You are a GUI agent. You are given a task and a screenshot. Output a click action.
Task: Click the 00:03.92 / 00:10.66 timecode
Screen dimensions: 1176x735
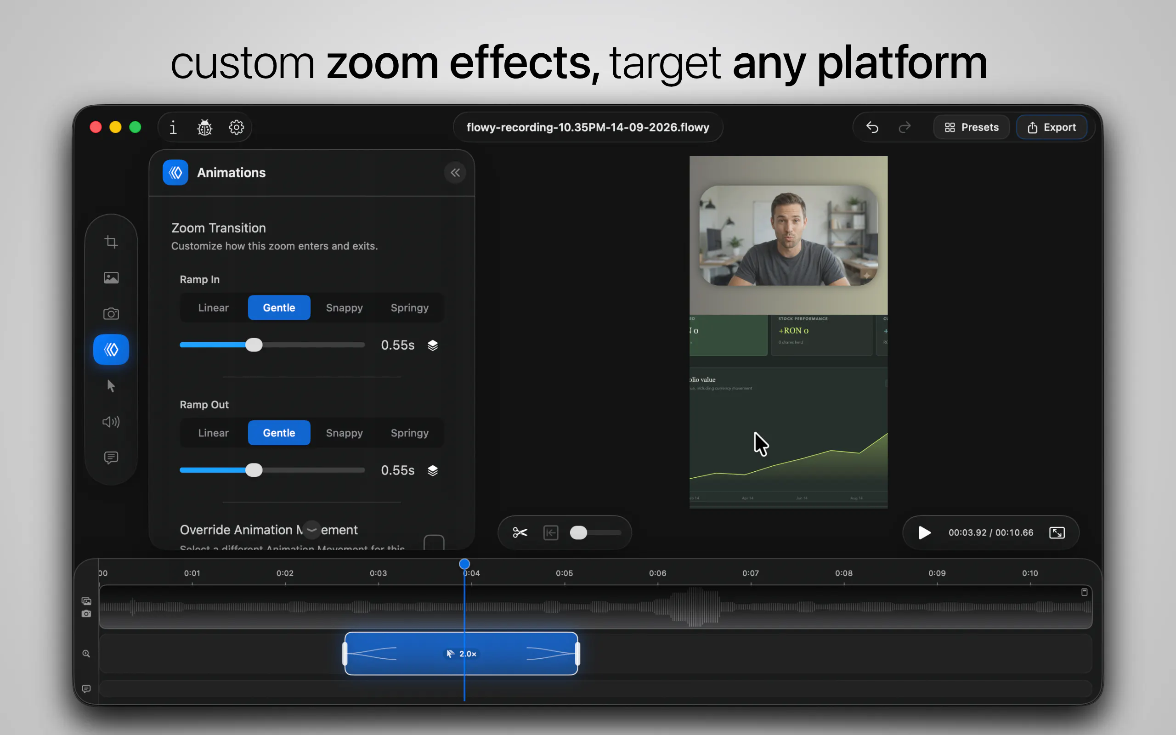(990, 532)
